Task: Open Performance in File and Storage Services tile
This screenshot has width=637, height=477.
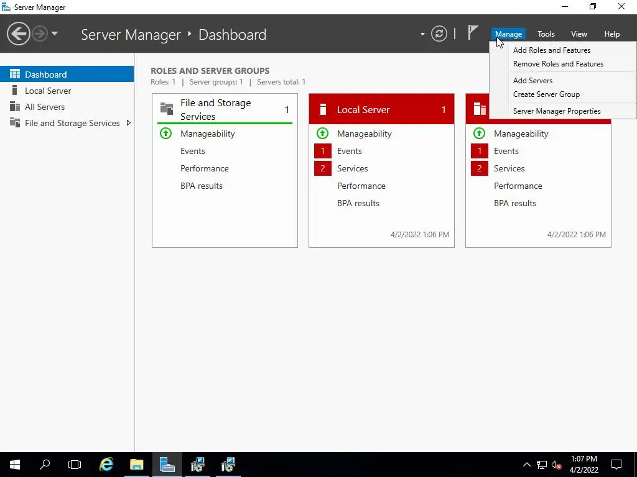Action: click(x=204, y=169)
